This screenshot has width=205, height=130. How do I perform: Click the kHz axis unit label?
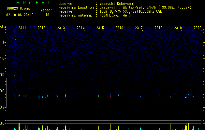coord(3,26)
